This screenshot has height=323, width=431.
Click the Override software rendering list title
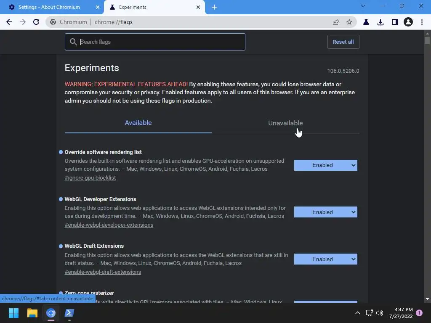[103, 152]
